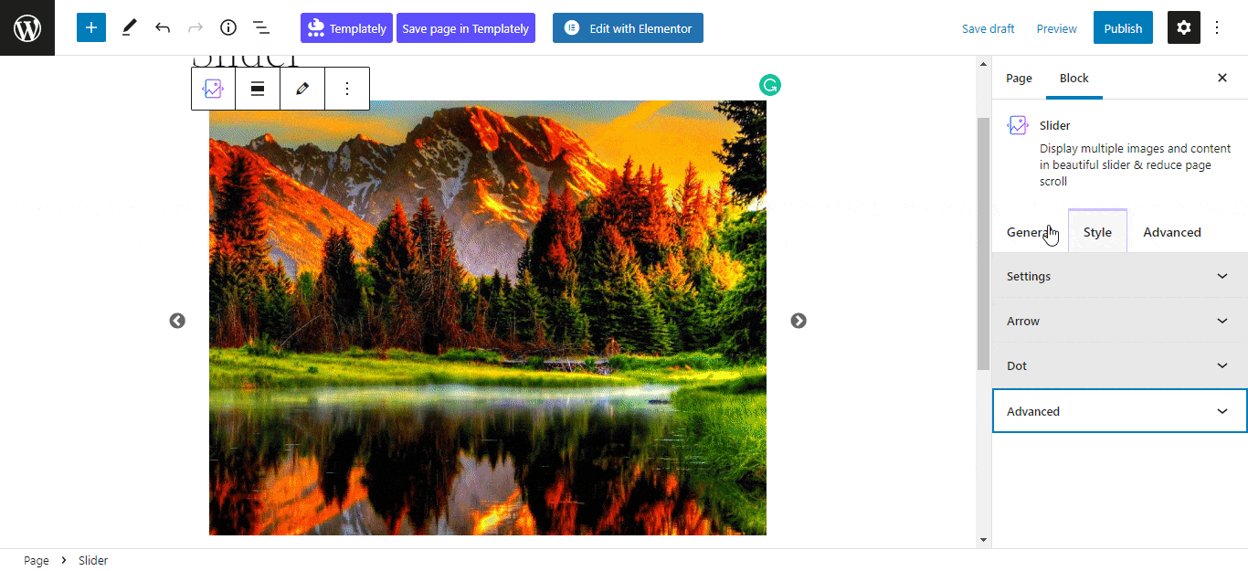Viewport: 1248px width, 571px height.
Task: Click the Publish button
Action: click(x=1123, y=28)
